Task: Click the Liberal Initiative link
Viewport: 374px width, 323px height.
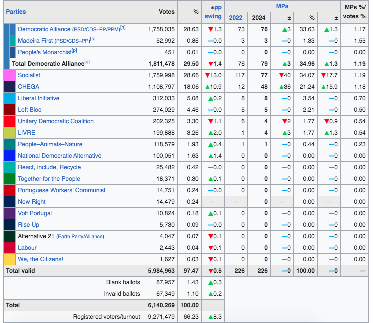Action: pyautogui.click(x=38, y=98)
